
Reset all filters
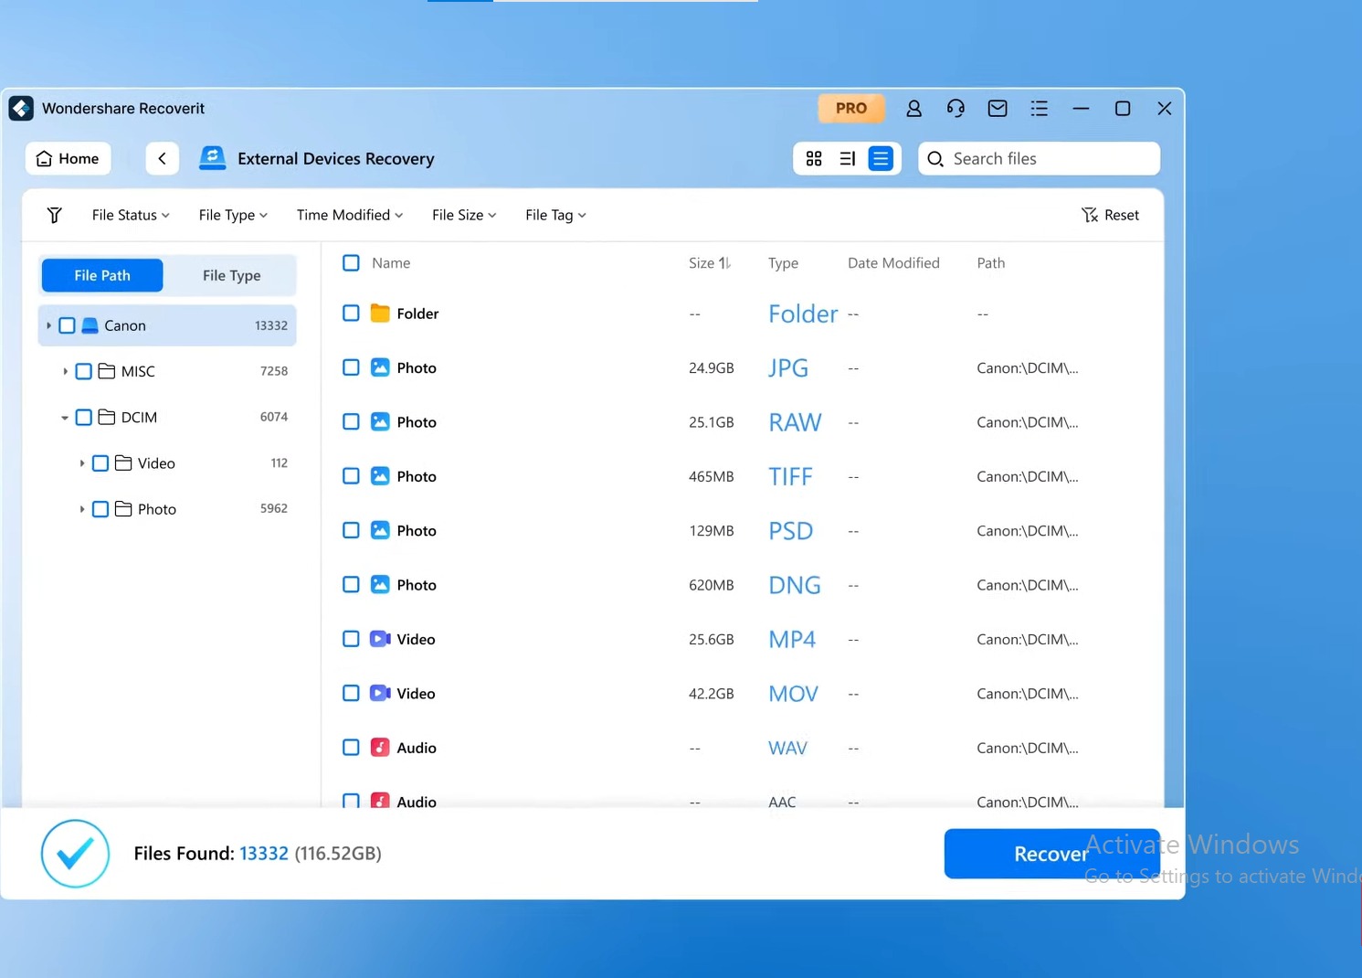click(x=1110, y=215)
